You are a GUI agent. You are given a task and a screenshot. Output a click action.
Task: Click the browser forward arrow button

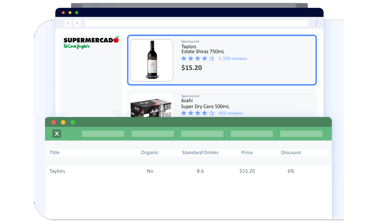pyautogui.click(x=77, y=23)
